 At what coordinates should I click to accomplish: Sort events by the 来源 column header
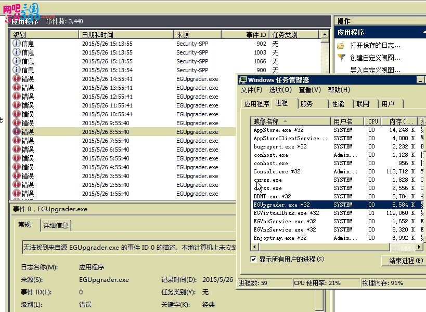pyautogui.click(x=197, y=35)
